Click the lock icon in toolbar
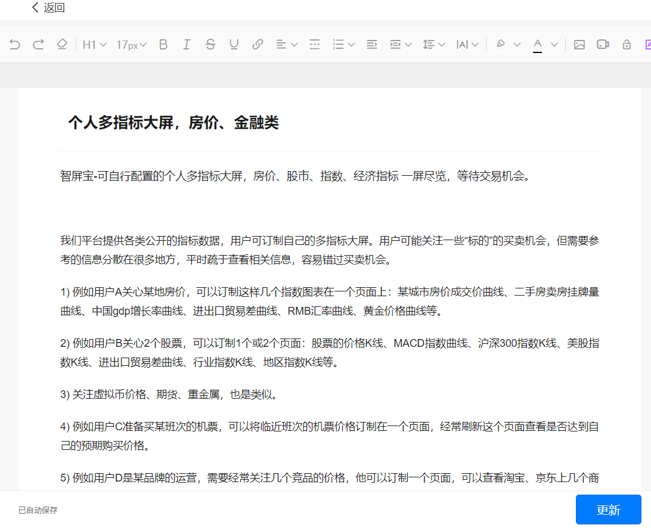The width and height of the screenshot is (651, 528). click(627, 45)
